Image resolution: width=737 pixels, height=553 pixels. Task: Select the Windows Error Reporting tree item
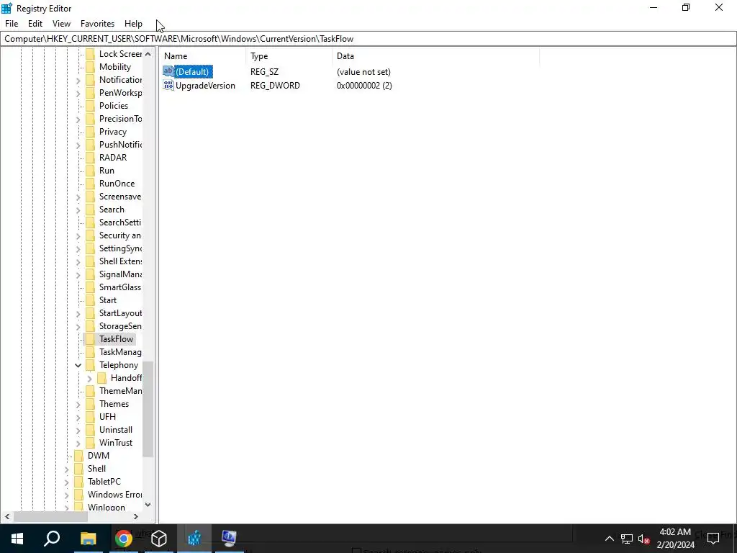tap(114, 495)
